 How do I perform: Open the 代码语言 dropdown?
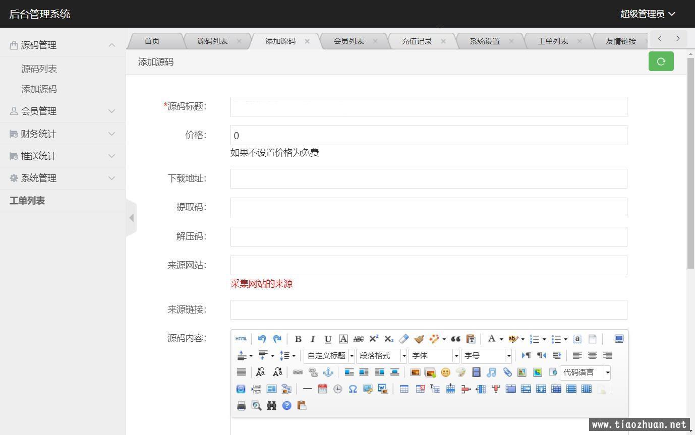(x=585, y=372)
